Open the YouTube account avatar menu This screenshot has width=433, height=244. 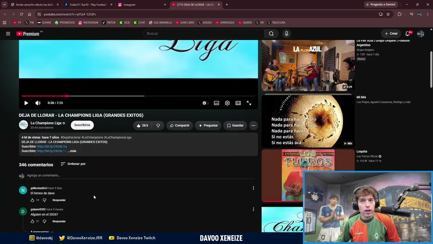[x=420, y=34]
